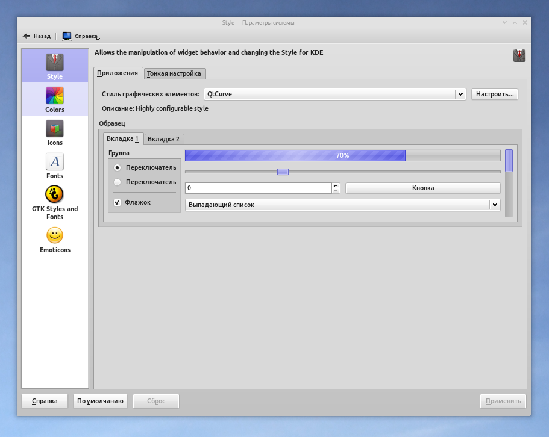Screen dimensions: 549x437
Task: Click the vertical scrollbar handle in preview
Action: click(509, 161)
